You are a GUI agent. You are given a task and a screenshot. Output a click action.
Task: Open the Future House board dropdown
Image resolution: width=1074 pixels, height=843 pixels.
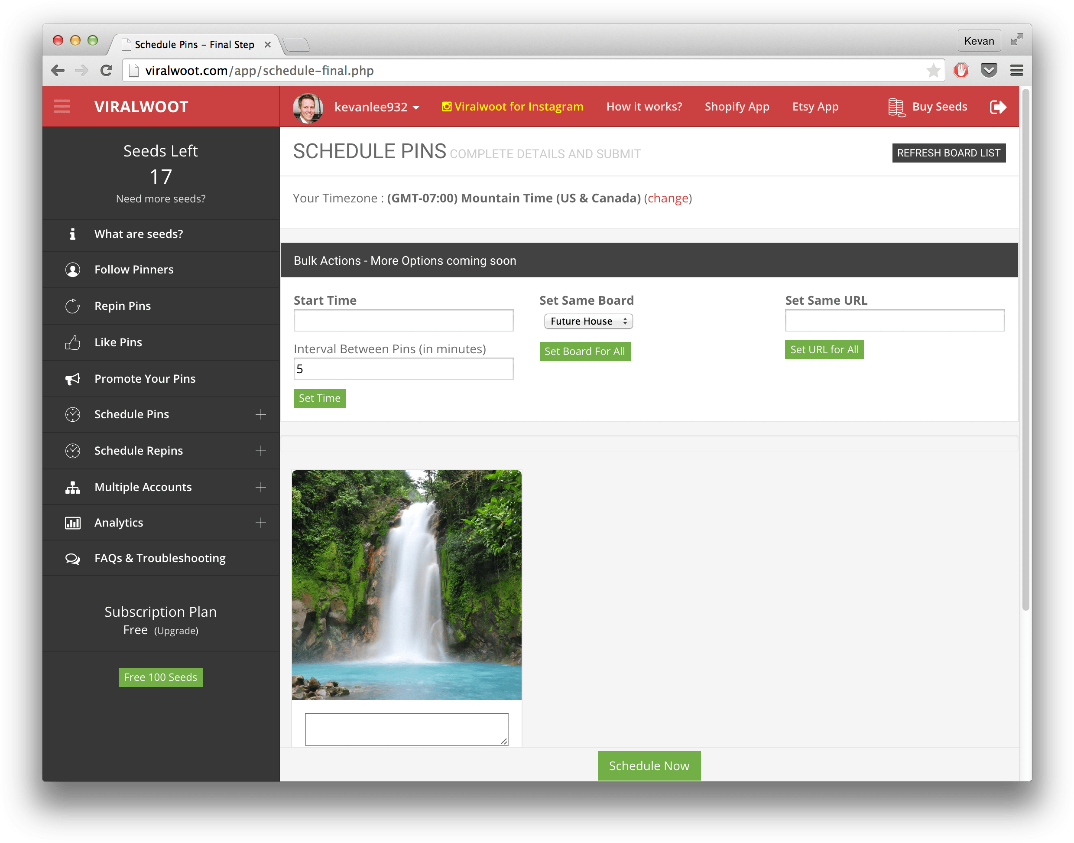pos(588,321)
